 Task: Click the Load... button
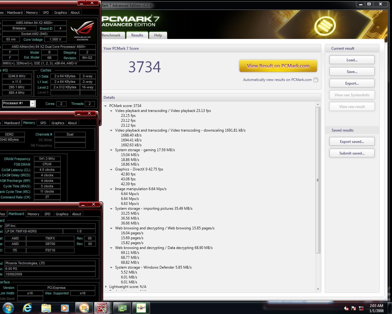352,60
